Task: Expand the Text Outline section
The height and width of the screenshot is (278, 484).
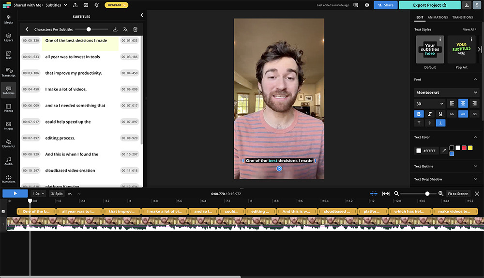Action: click(x=475, y=166)
